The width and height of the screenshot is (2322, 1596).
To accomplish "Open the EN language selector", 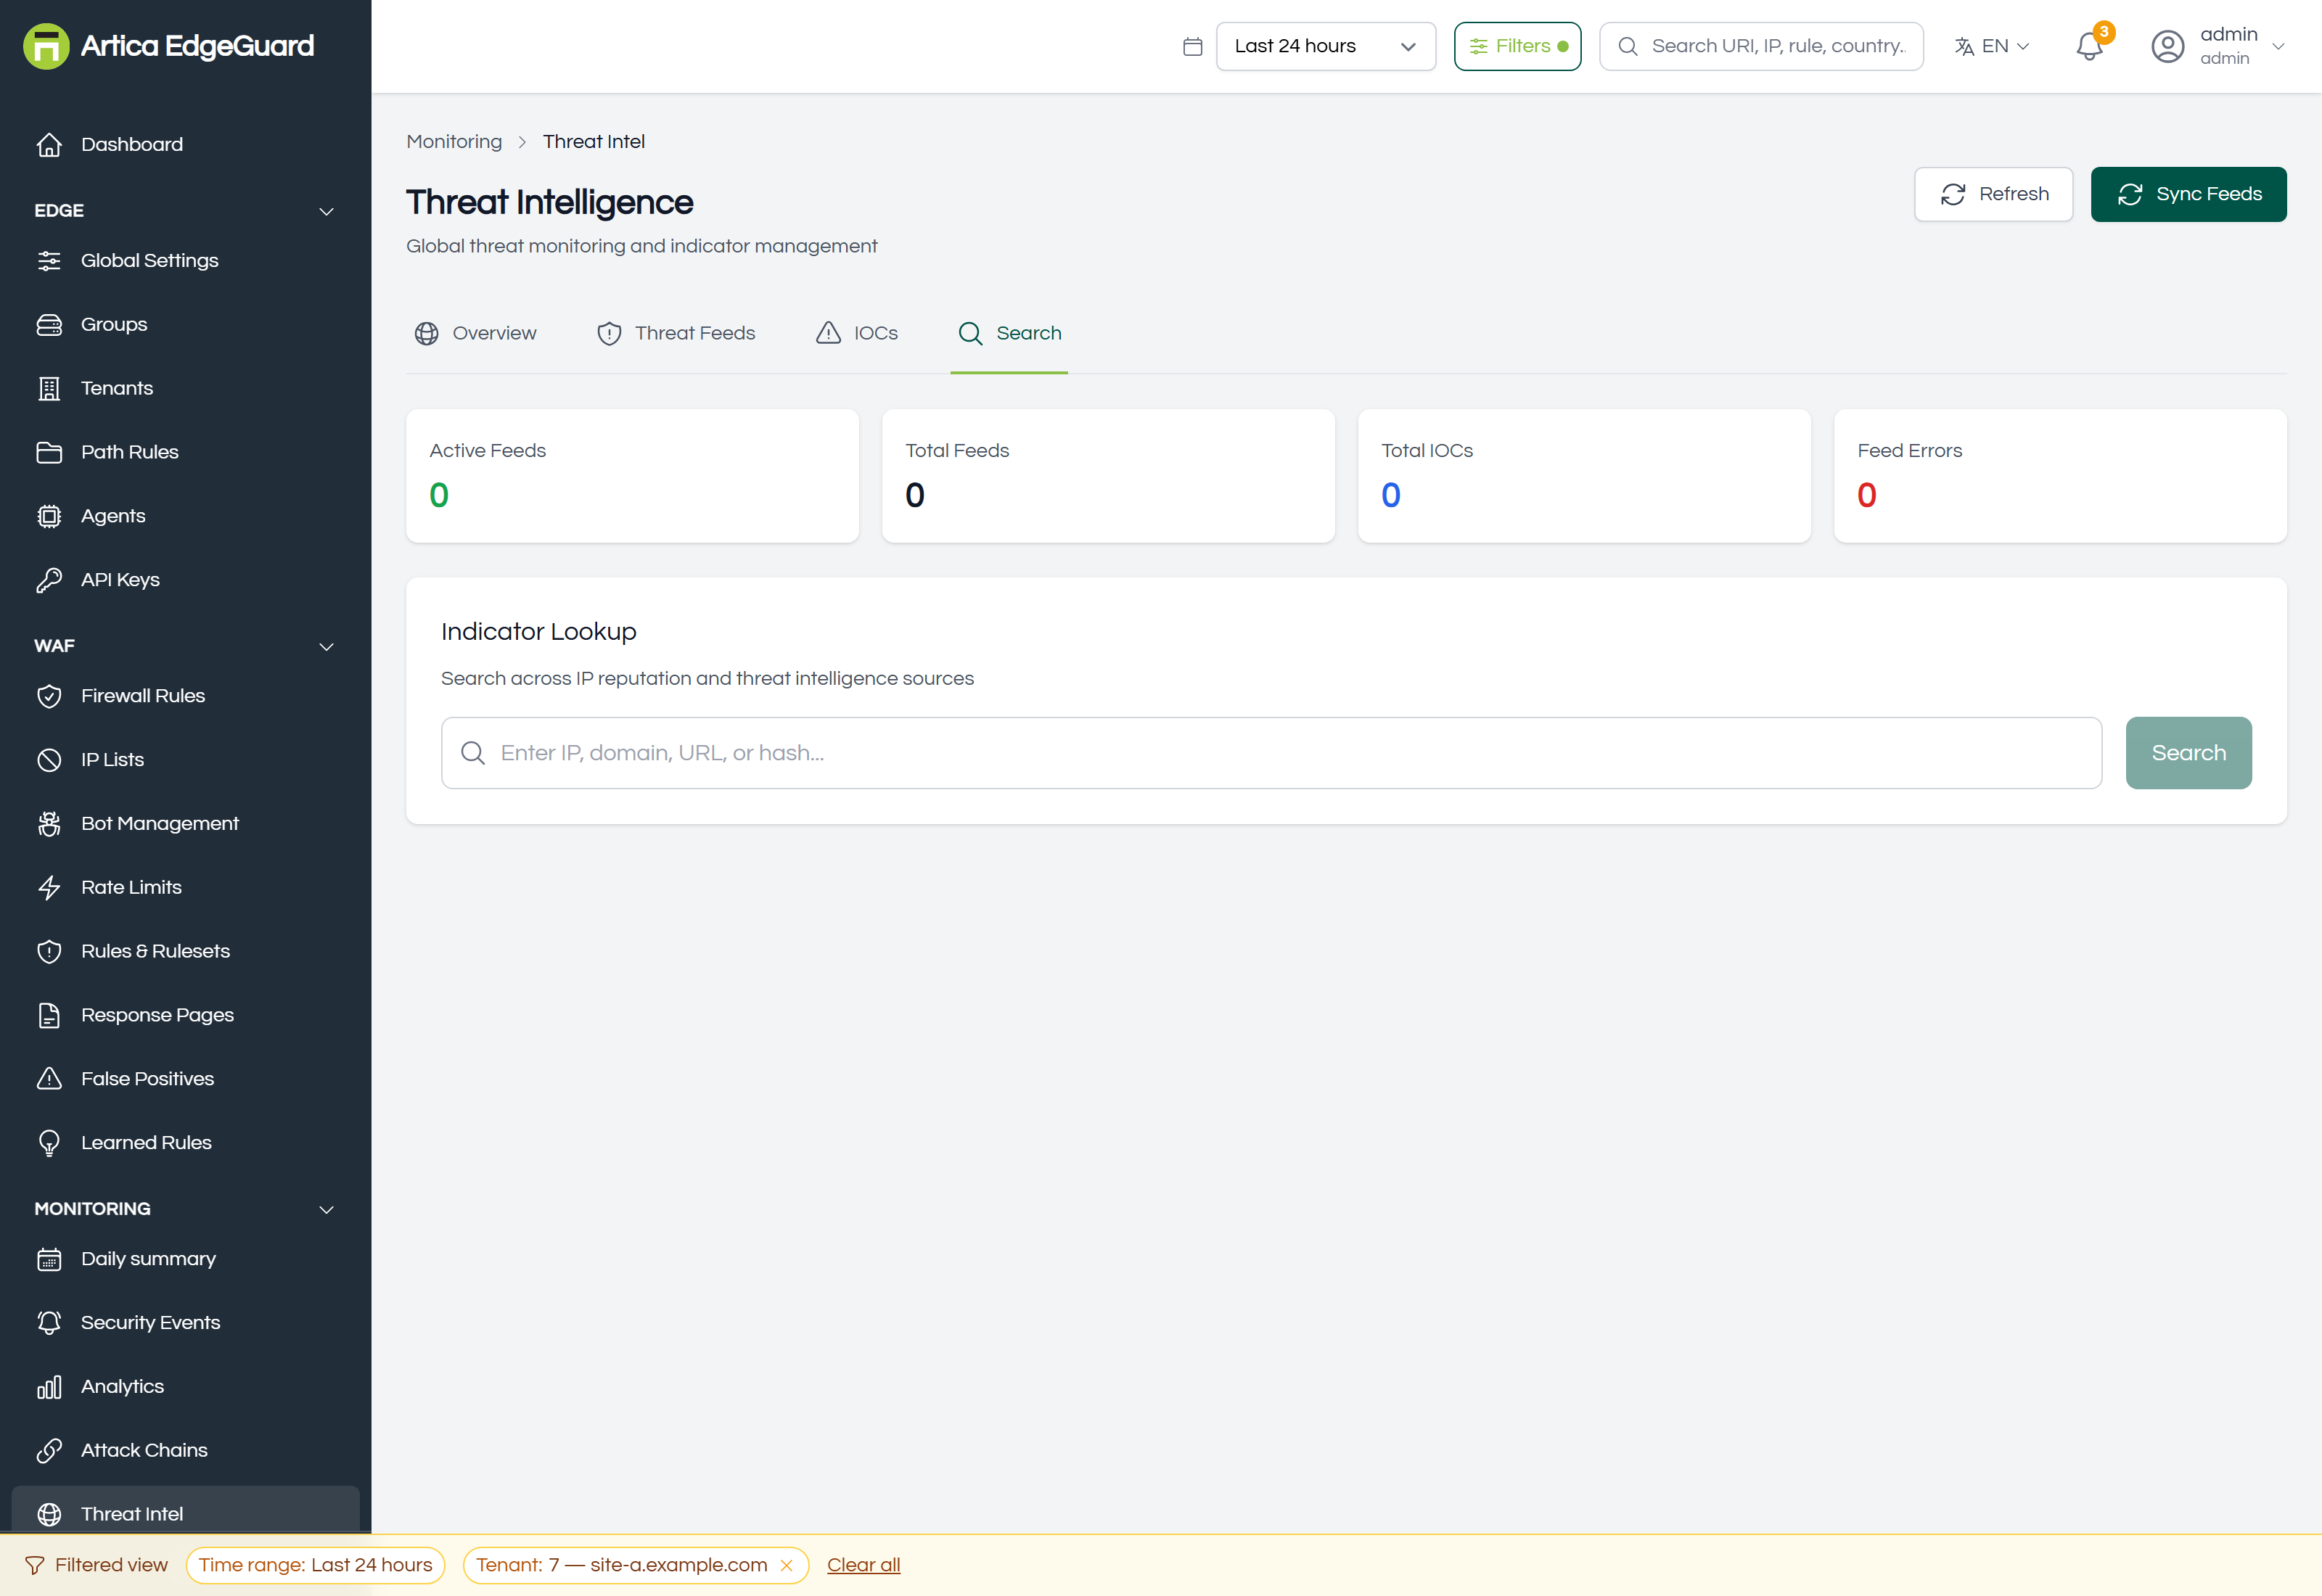I will (x=1991, y=46).
